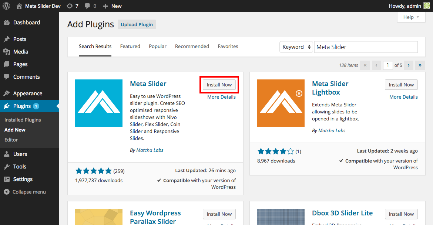Viewport: 433px width, 225px height.
Task: Click the plugin search input field
Action: tap(366, 47)
